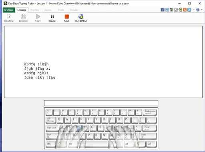Click the Lessons toolbar icon with grid
The width and height of the screenshot is (205, 152).
[23, 18]
